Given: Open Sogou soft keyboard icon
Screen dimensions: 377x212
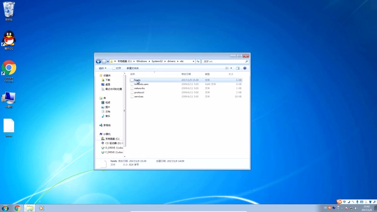Looking at the screenshot, I should pyautogui.click(x=362, y=202).
